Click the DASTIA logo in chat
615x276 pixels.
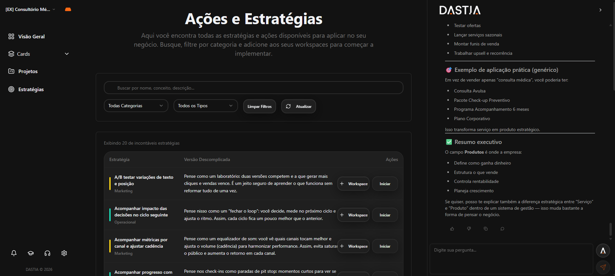[460, 10]
